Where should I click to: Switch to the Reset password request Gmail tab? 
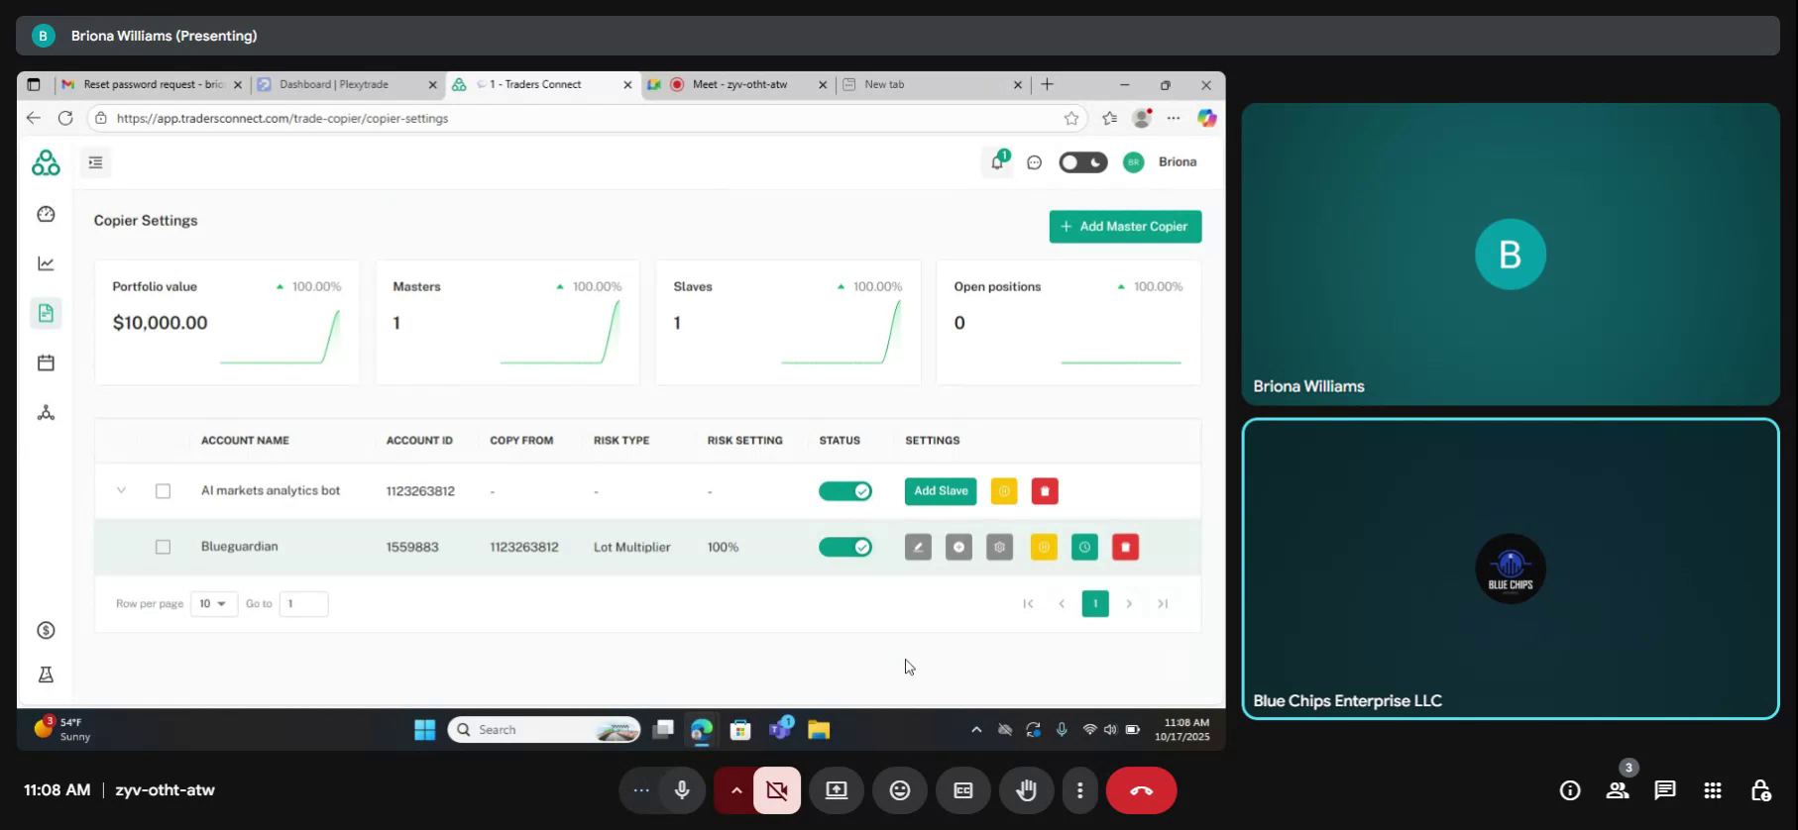(x=153, y=84)
